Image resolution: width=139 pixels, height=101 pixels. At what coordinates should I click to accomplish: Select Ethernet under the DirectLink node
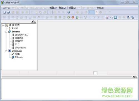pos(19,57)
